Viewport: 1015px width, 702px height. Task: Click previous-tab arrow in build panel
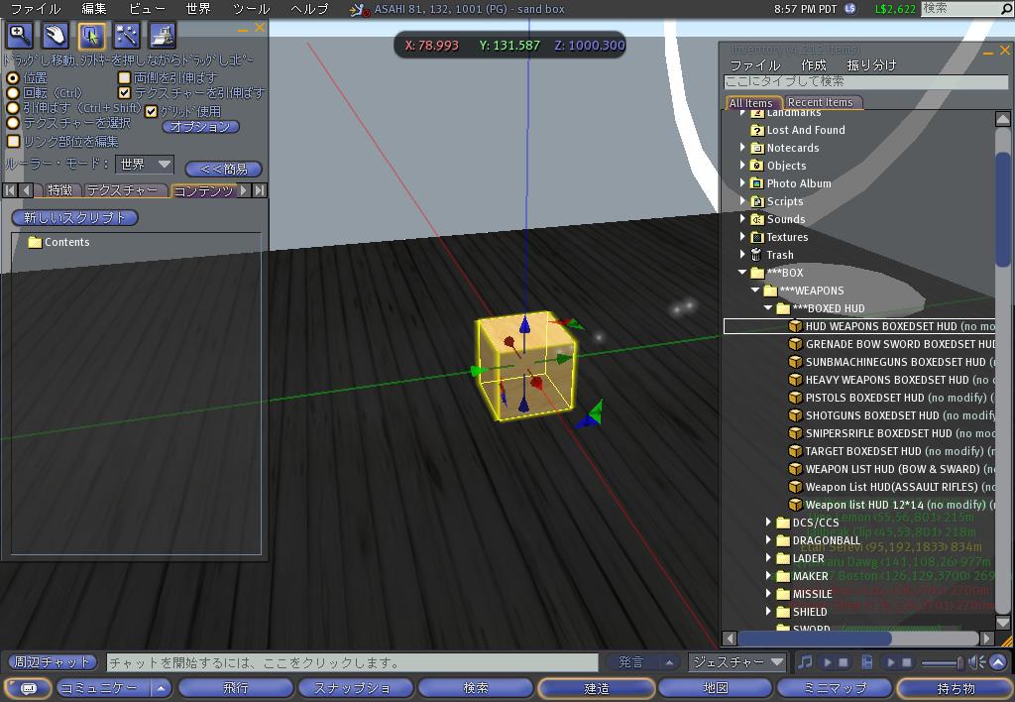tap(26, 189)
